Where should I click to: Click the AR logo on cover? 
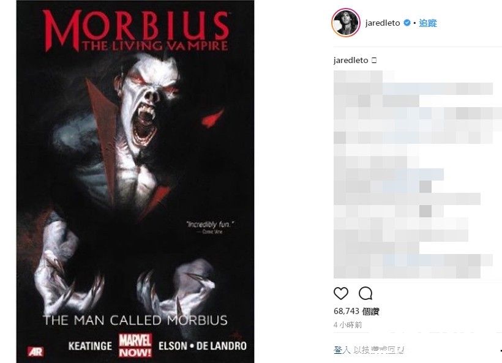(36, 351)
